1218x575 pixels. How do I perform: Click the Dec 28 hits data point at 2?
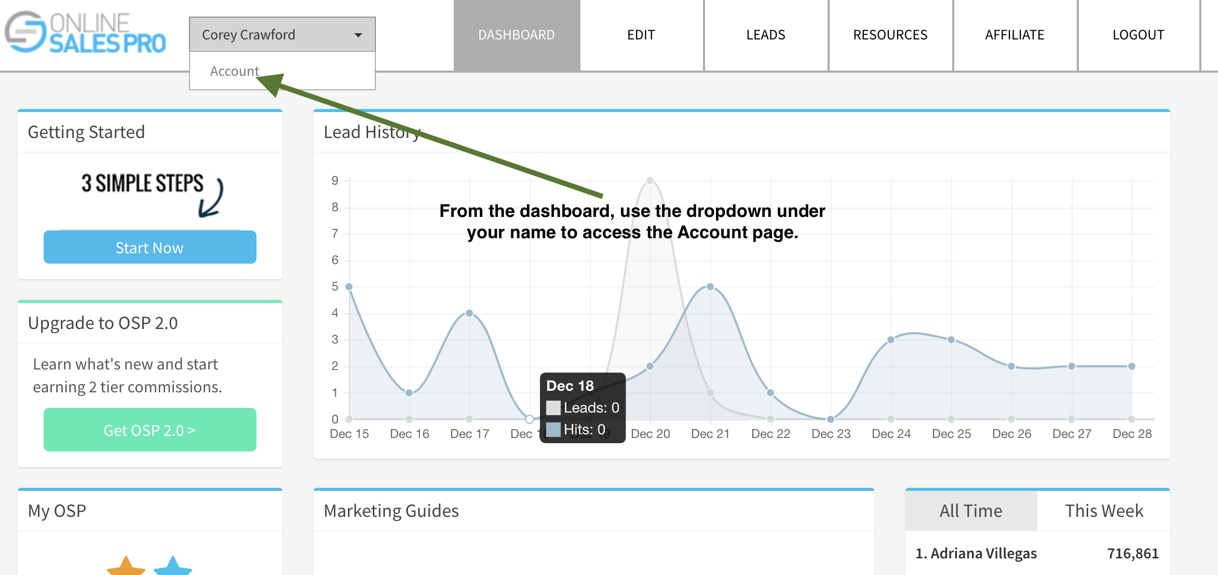click(x=1132, y=366)
